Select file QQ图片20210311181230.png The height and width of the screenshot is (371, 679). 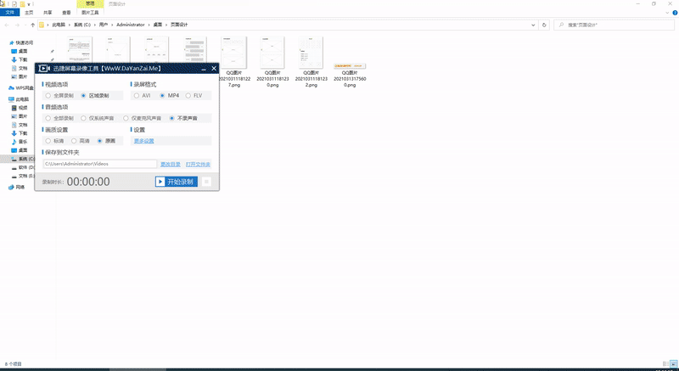point(272,62)
